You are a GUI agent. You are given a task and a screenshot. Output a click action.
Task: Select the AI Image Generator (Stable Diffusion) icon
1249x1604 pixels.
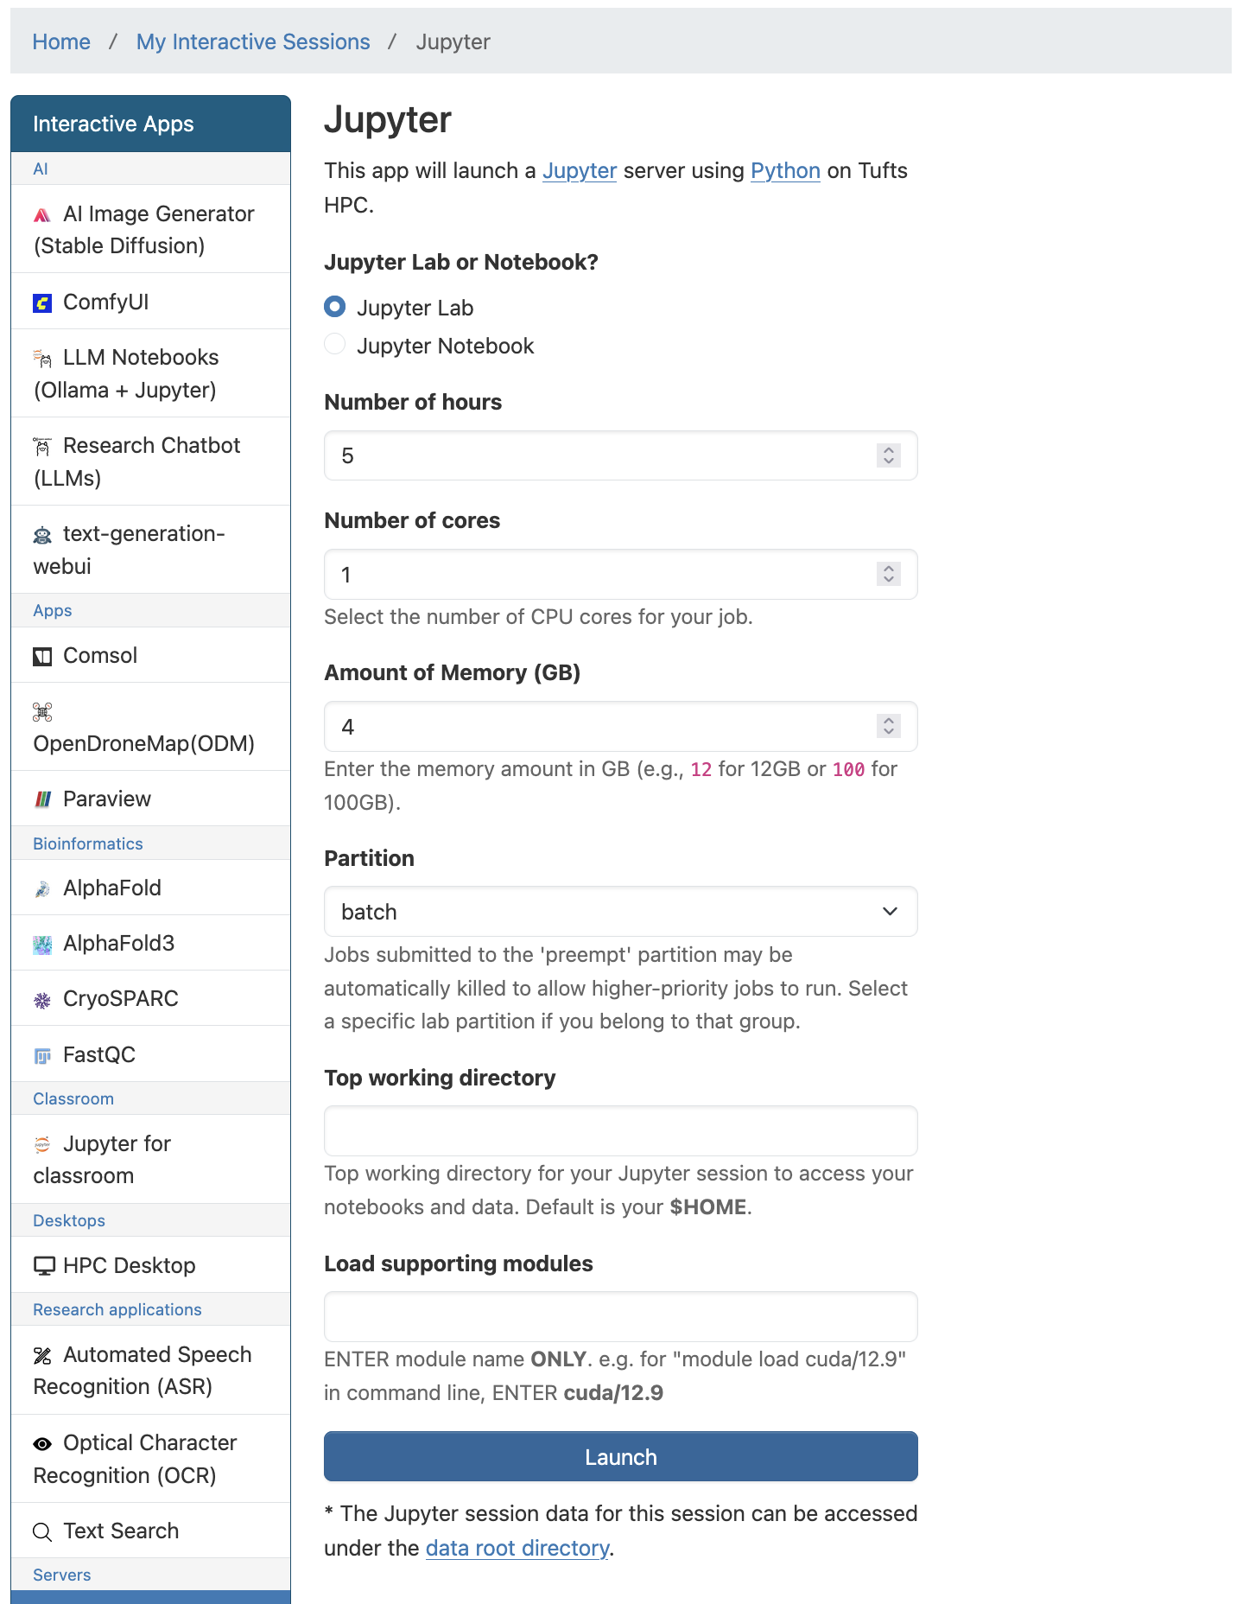(x=41, y=213)
